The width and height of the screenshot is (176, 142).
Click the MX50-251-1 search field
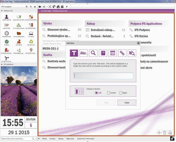point(54,48)
